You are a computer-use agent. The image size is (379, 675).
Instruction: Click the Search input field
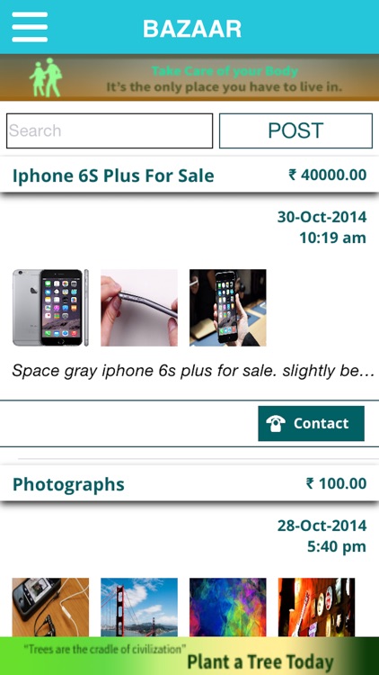click(110, 130)
